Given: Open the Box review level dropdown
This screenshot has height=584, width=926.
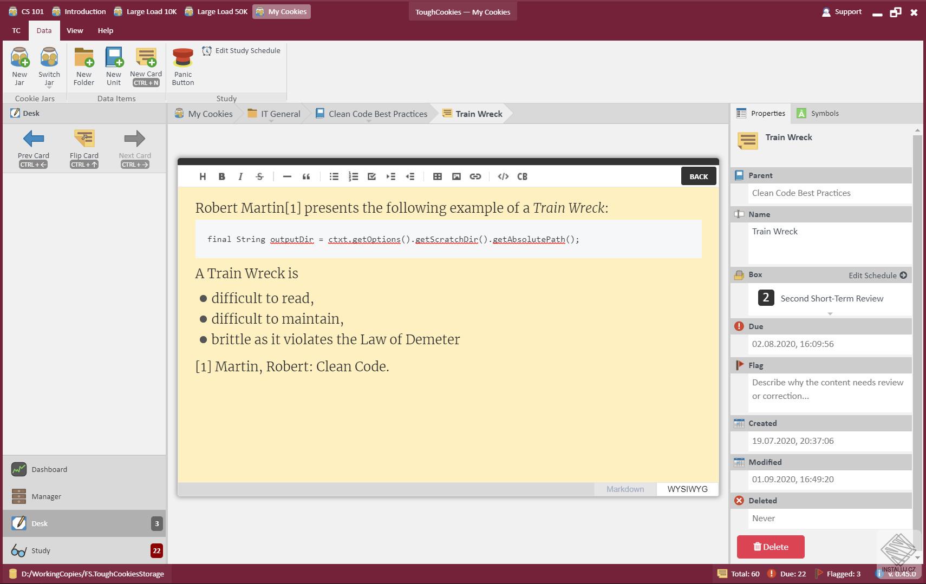Looking at the screenshot, I should coord(830,313).
